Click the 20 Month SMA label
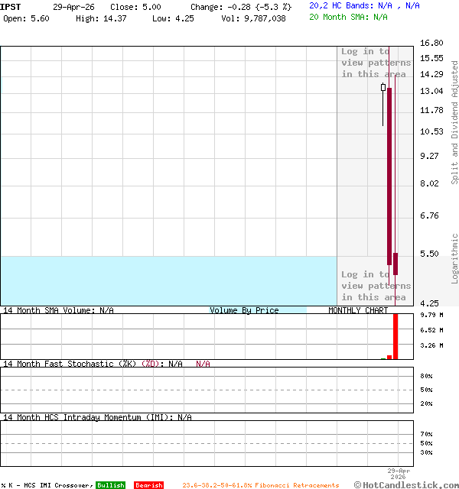459x489 pixels. pos(340,17)
